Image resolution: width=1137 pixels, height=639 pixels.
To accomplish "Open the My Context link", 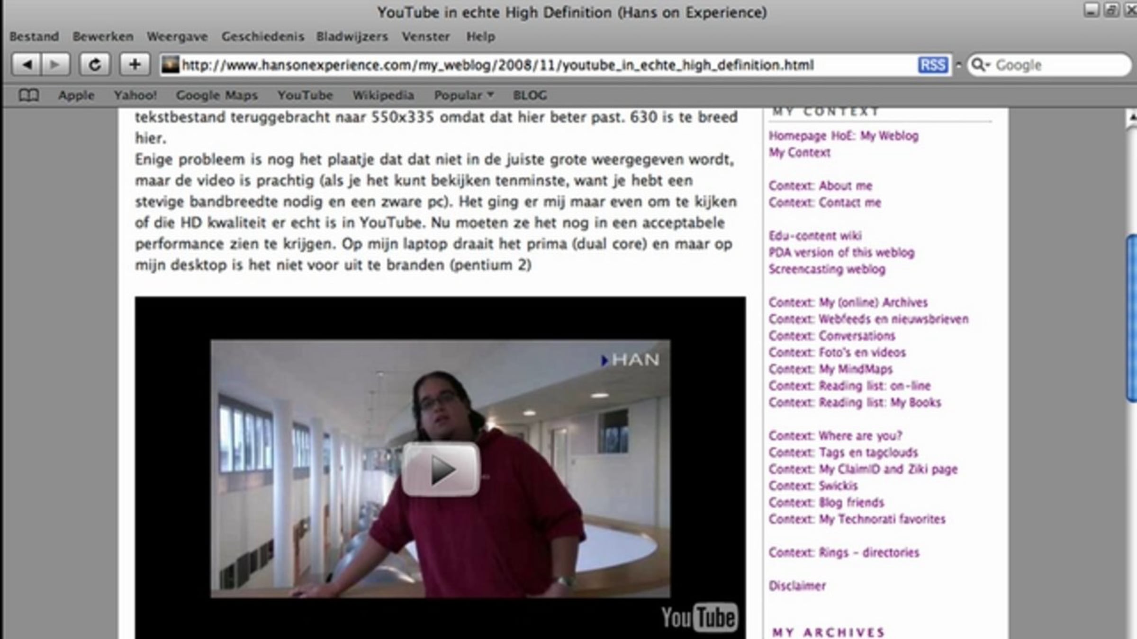I will 799,152.
